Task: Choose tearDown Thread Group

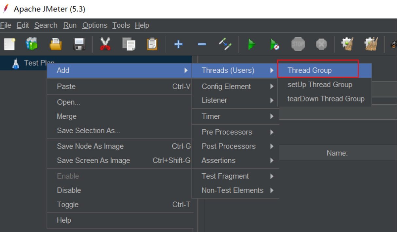Action: click(x=325, y=99)
